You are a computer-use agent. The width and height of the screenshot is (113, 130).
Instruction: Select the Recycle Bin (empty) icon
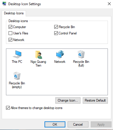click(x=17, y=76)
